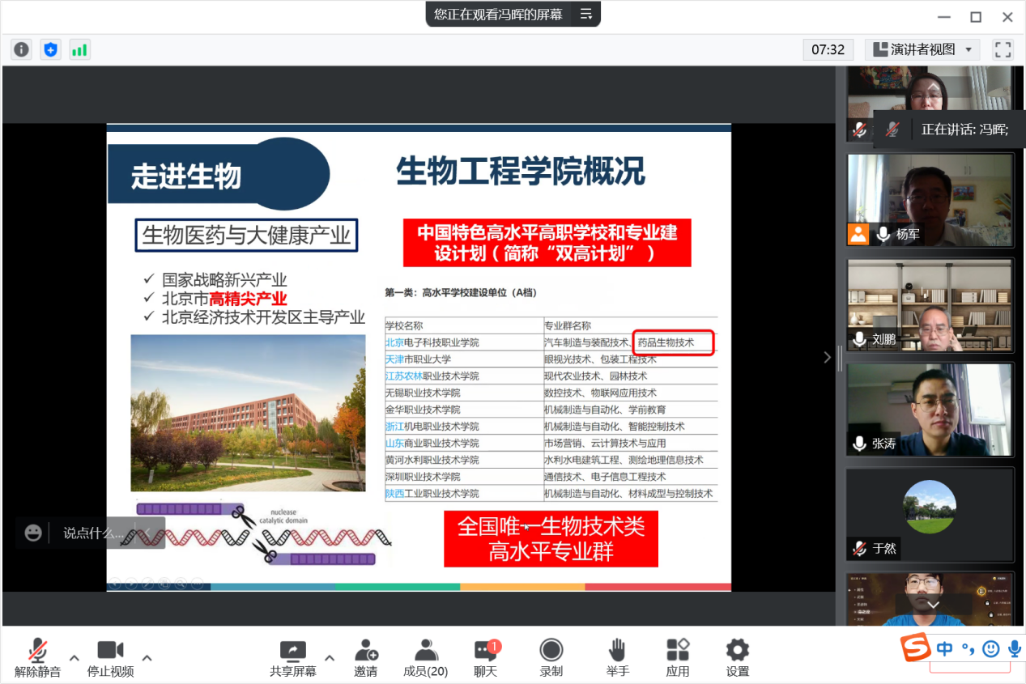Click the meeting info icon
The width and height of the screenshot is (1026, 684).
coord(21,49)
